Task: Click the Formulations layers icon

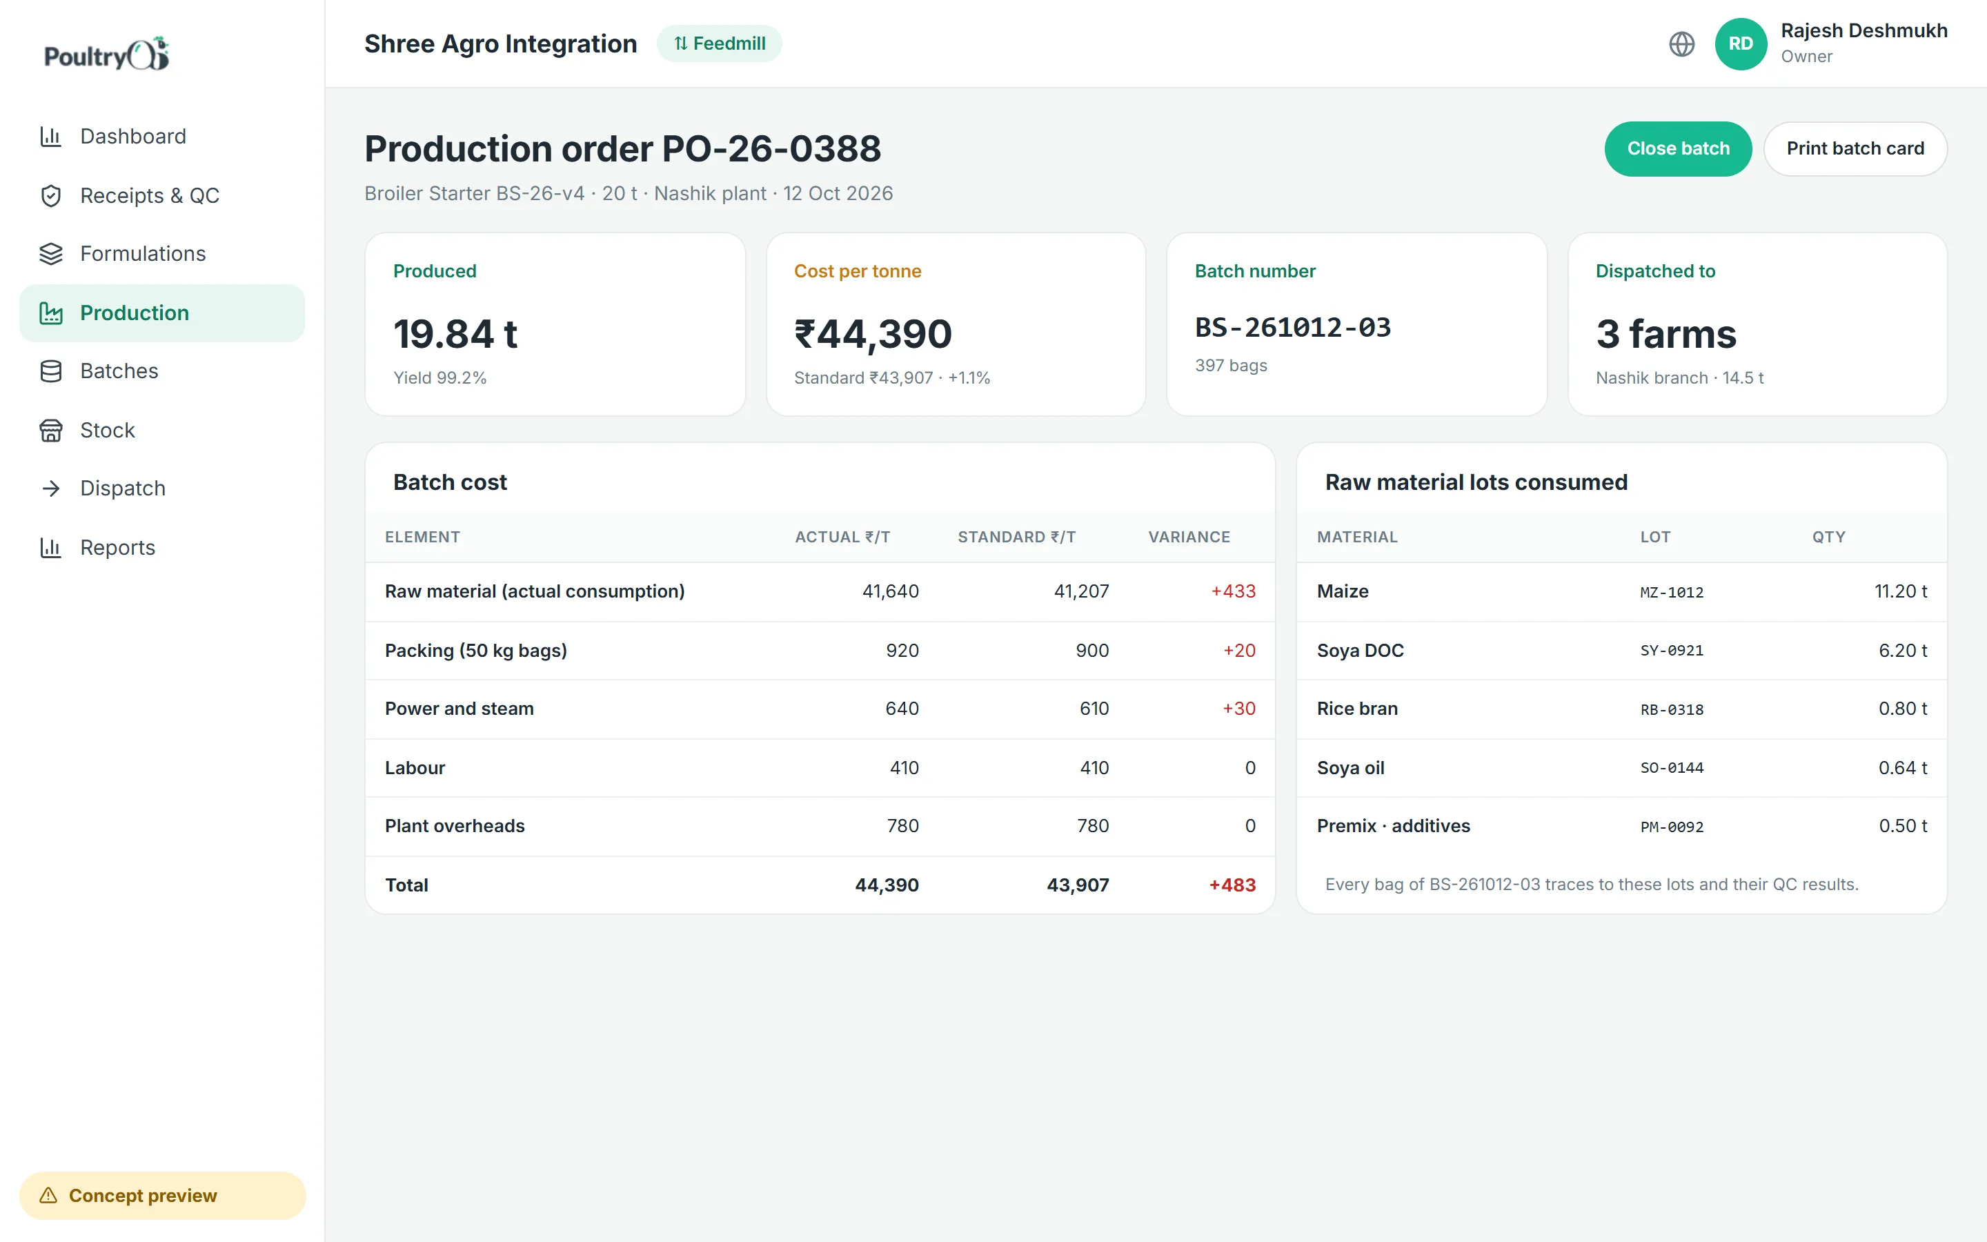Action: pos(51,254)
